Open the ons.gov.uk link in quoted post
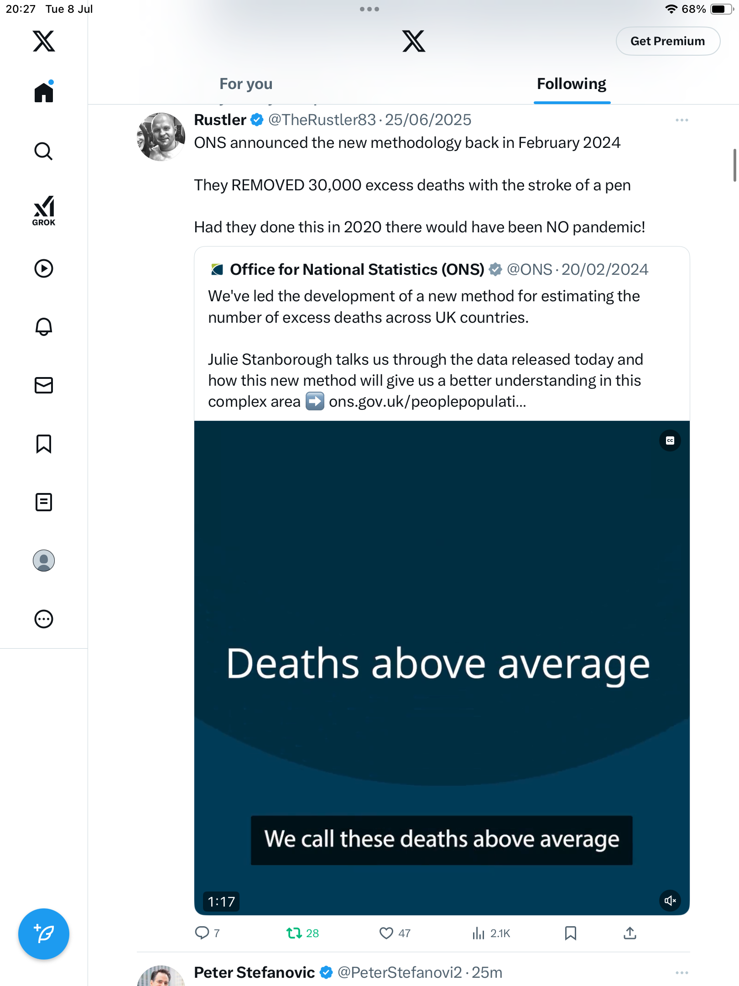This screenshot has width=739, height=986. pos(427,402)
